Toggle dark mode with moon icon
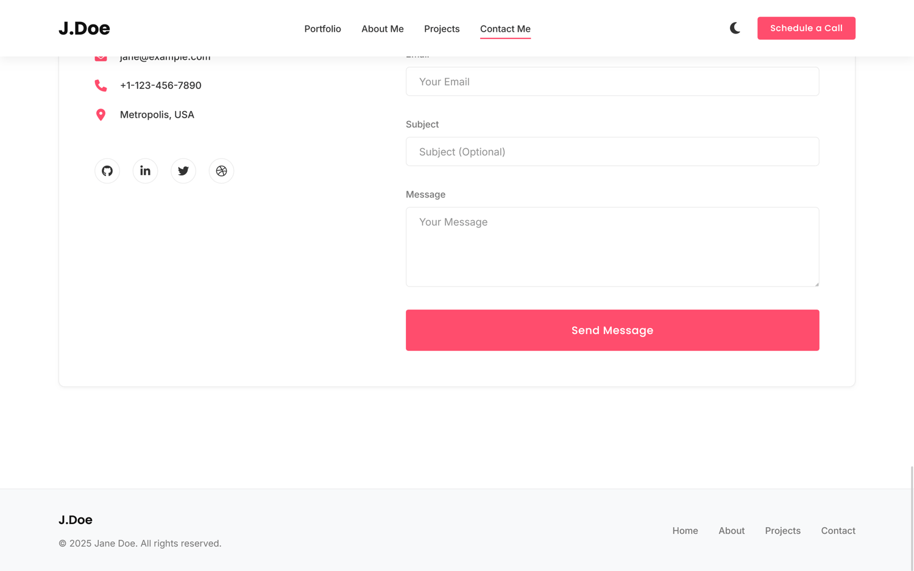This screenshot has height=571, width=914. click(x=735, y=28)
